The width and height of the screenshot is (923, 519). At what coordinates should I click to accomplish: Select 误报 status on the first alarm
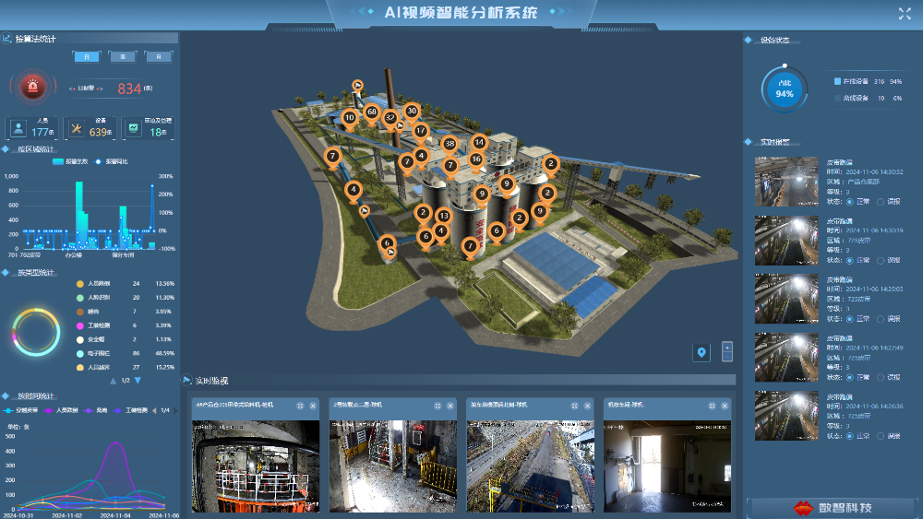pyautogui.click(x=879, y=201)
